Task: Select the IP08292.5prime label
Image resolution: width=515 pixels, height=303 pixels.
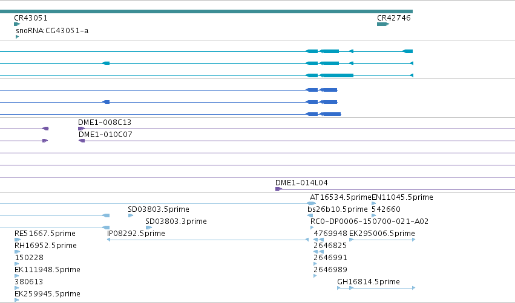Action: coord(136,234)
